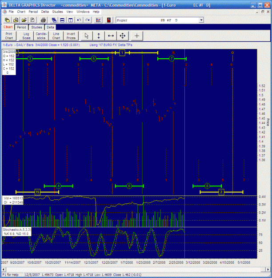Click the yellow square marker 15
Image resolution: width=272 pixels, height=278 pixels.
tap(37, 192)
